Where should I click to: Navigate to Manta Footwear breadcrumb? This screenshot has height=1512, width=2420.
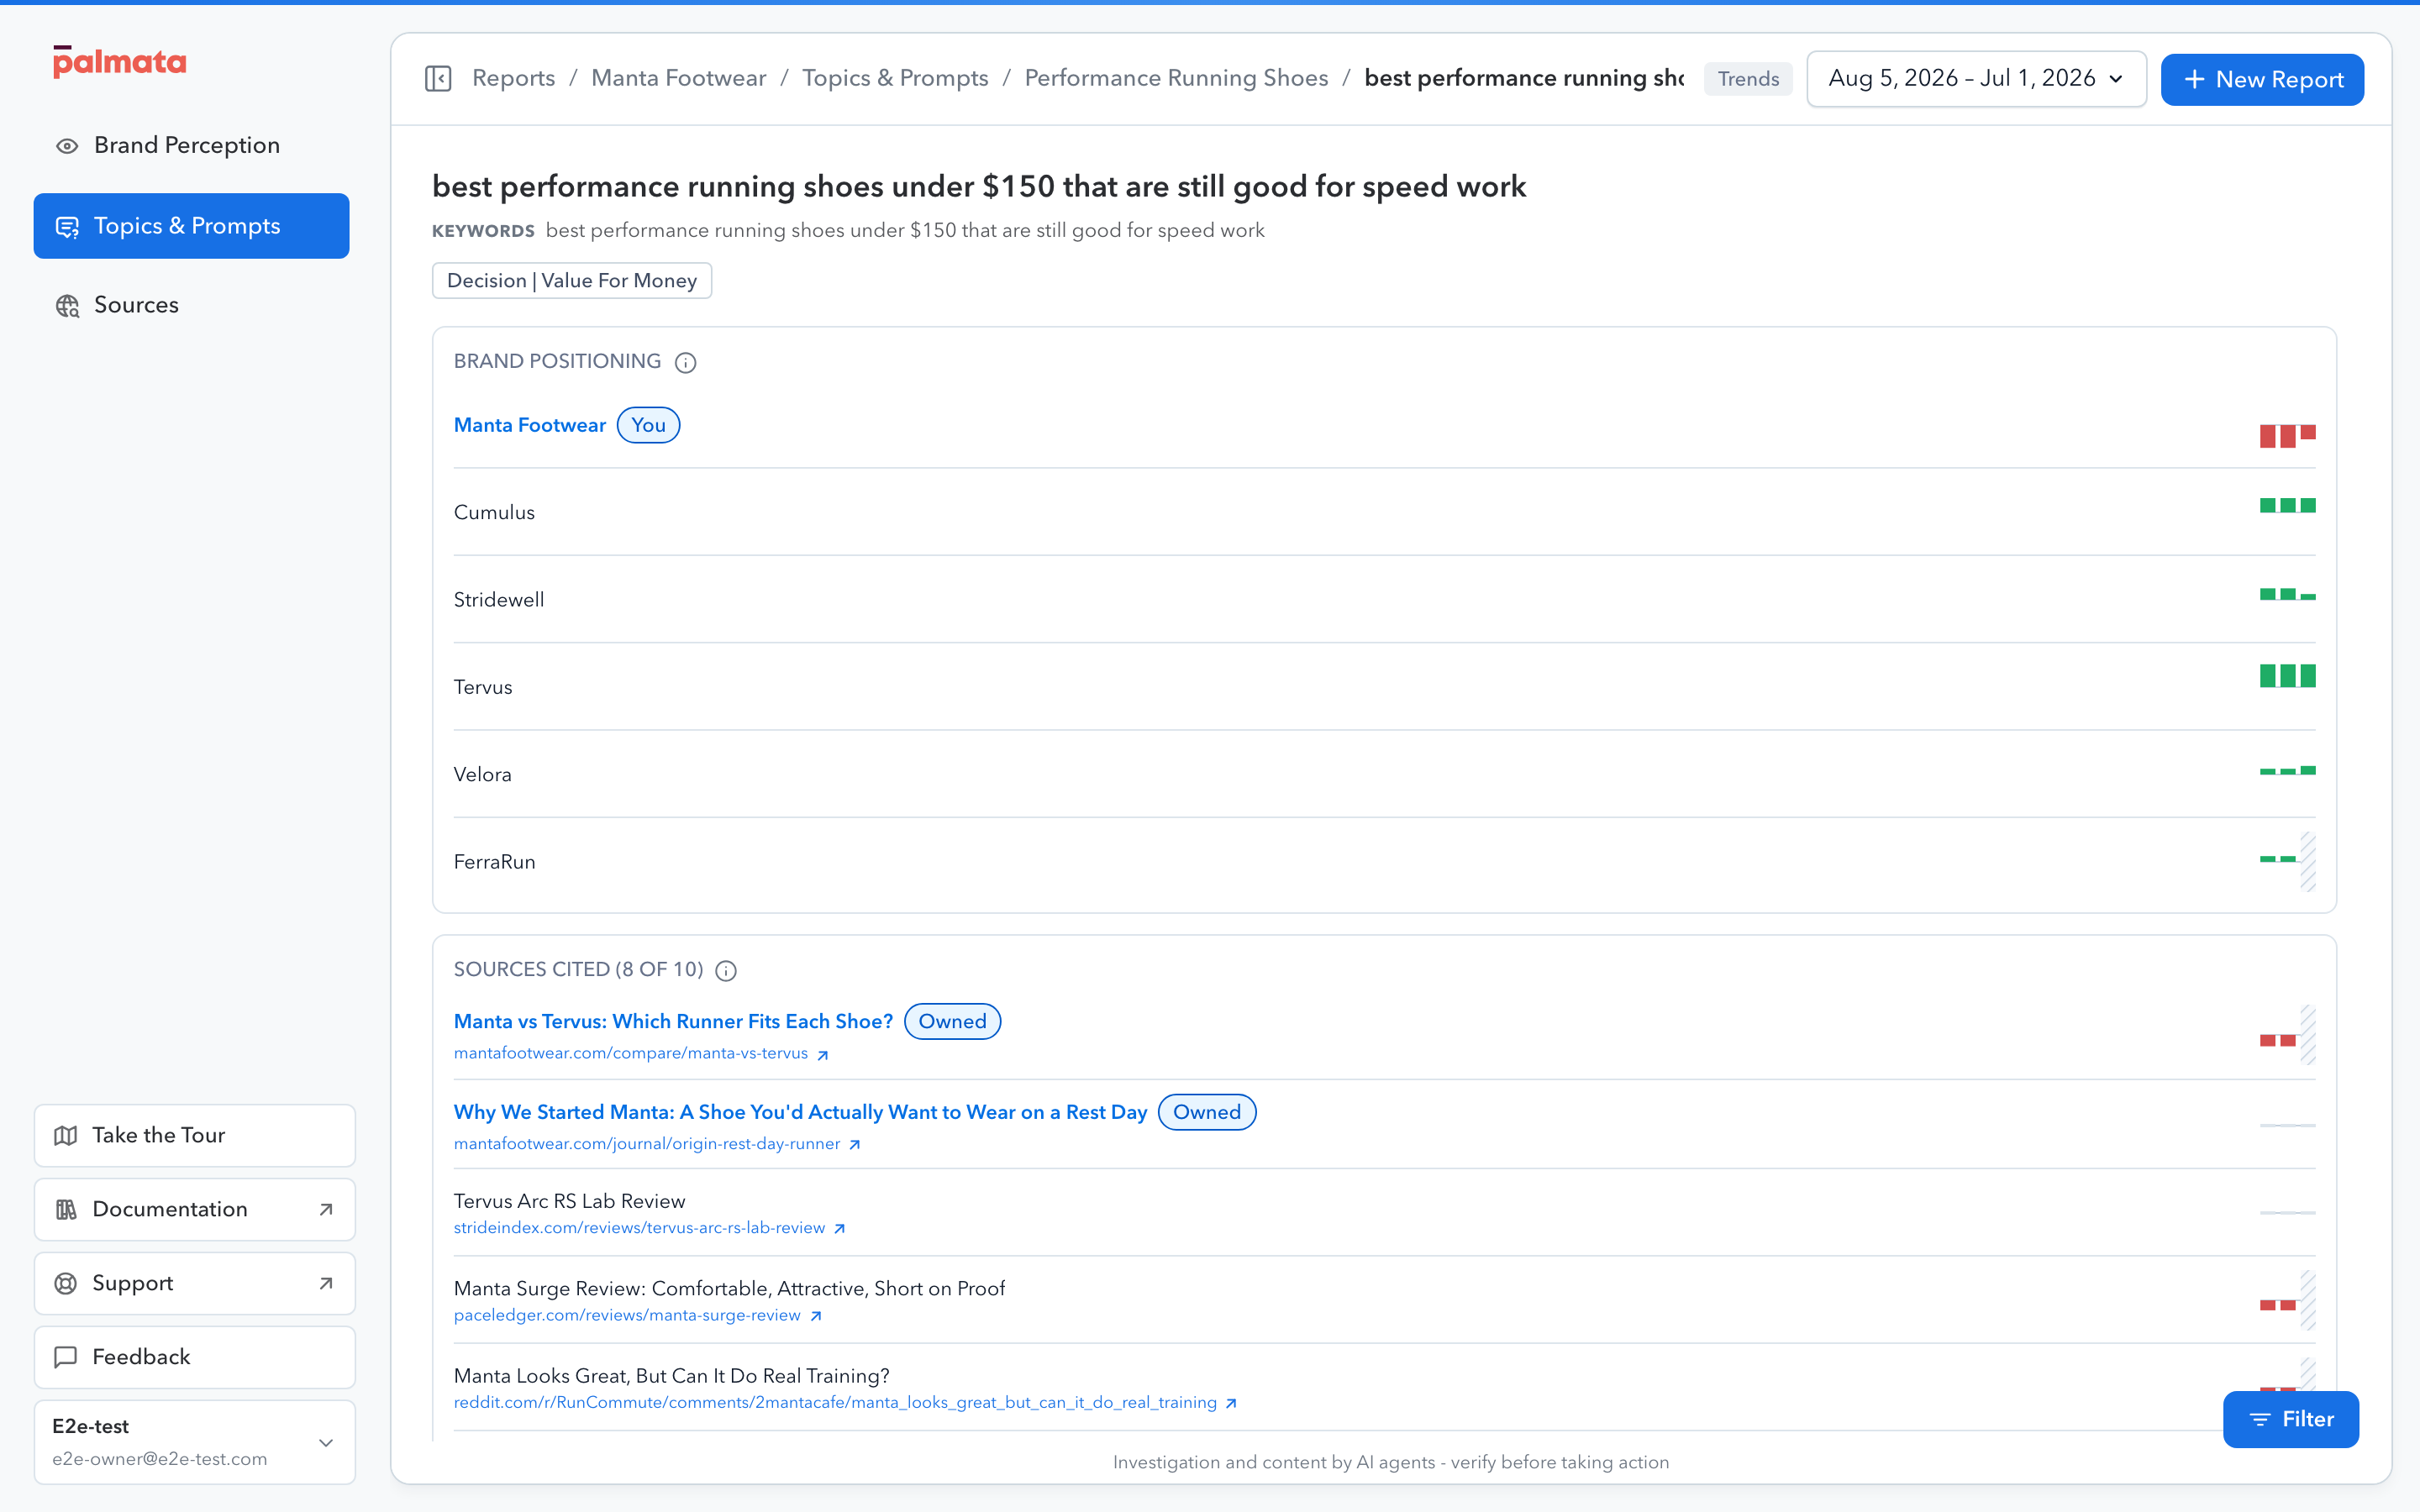click(x=678, y=78)
